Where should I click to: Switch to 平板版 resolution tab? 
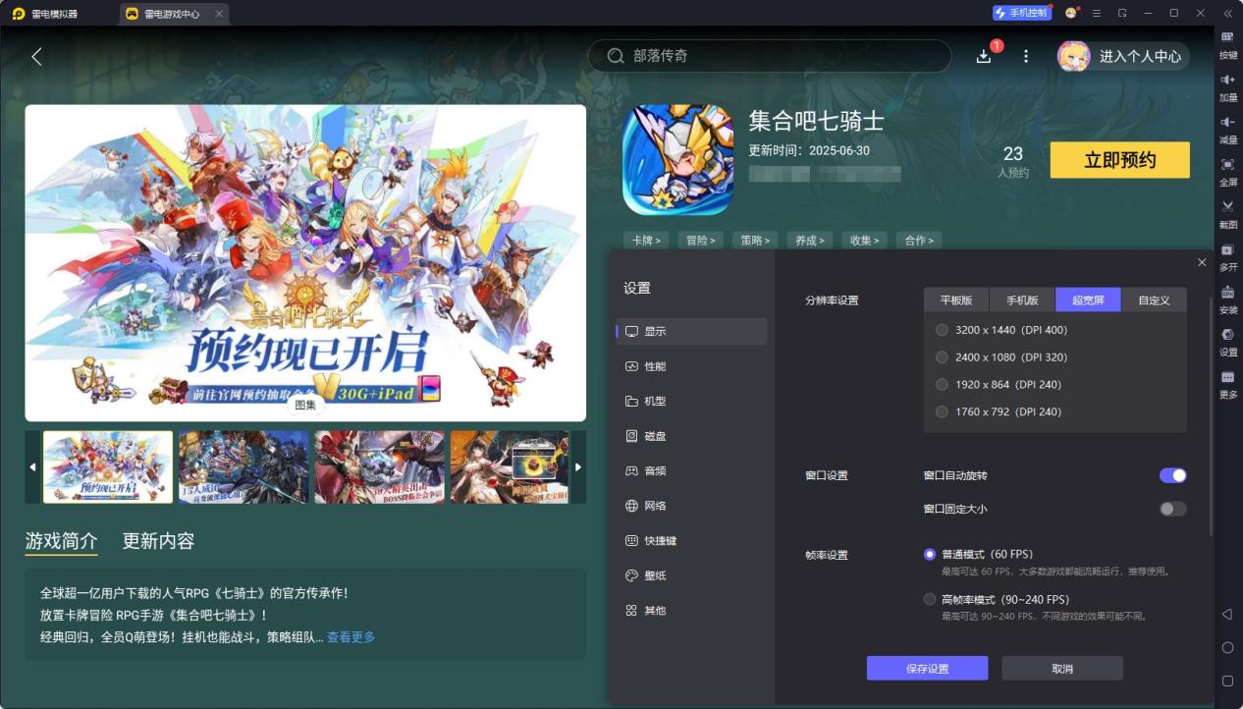pyautogui.click(x=956, y=300)
